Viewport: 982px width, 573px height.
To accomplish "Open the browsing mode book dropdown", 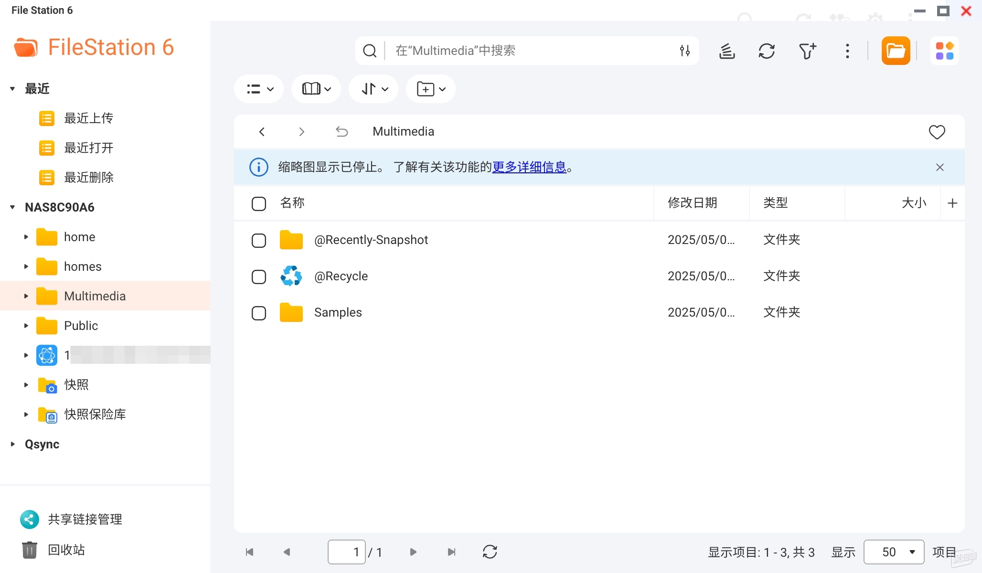I will click(x=316, y=89).
